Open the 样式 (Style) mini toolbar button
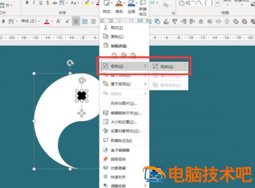 [x=107, y=7]
